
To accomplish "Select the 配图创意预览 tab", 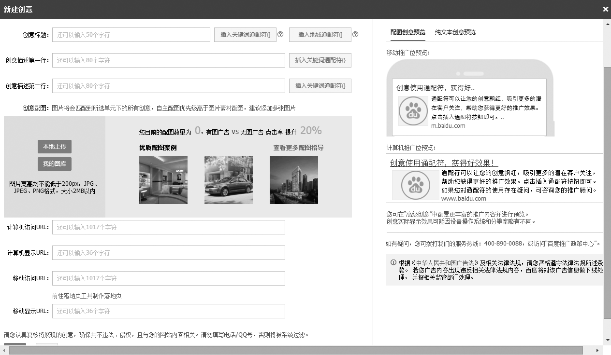I will click(407, 32).
